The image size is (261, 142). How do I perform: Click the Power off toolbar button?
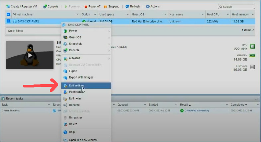point(92,7)
